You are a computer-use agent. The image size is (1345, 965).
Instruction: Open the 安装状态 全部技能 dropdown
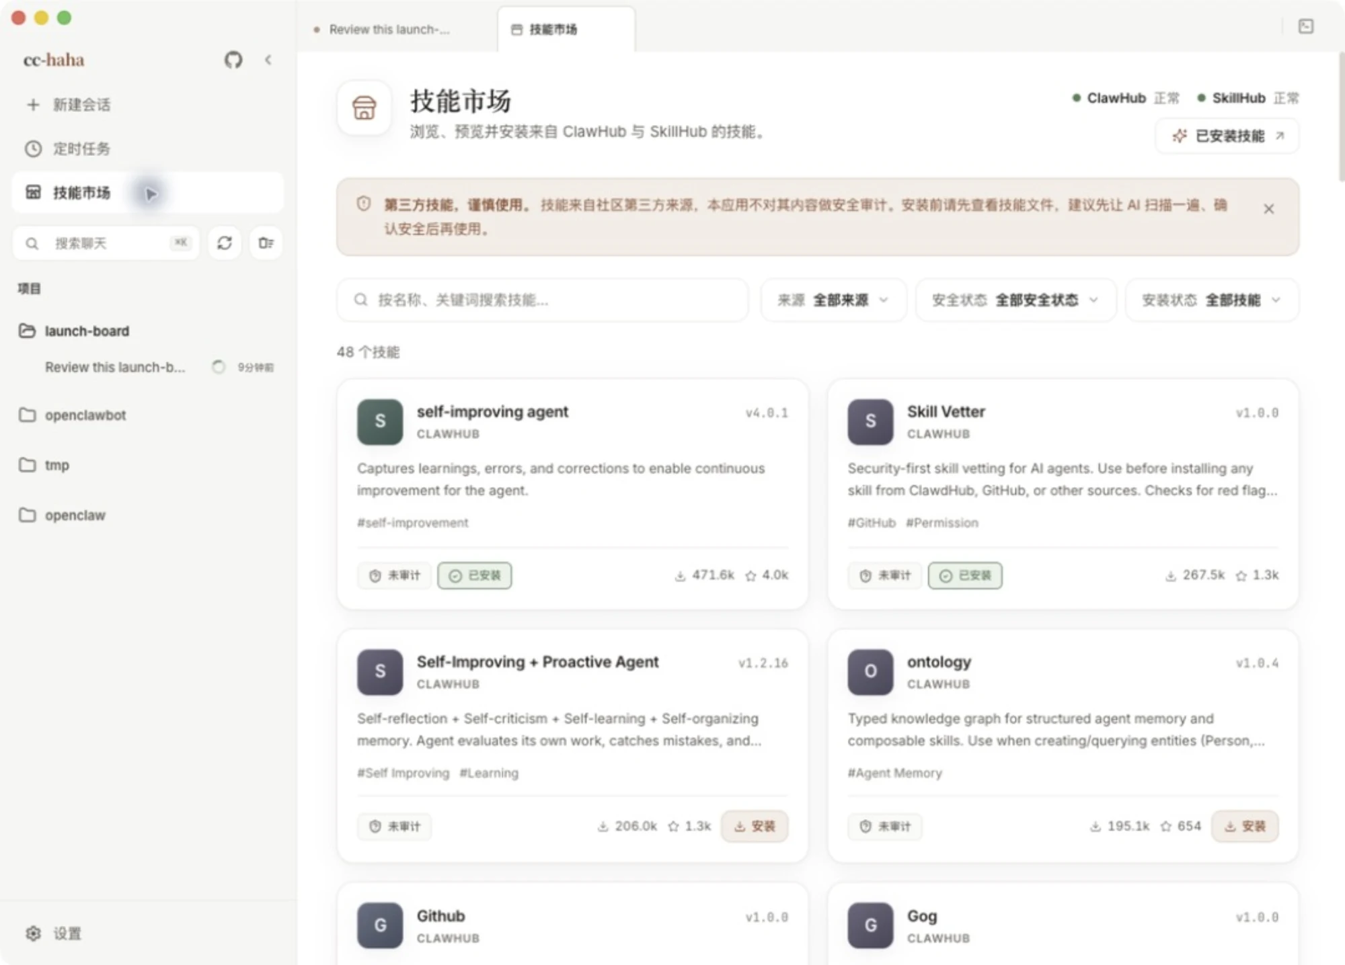click(1212, 300)
